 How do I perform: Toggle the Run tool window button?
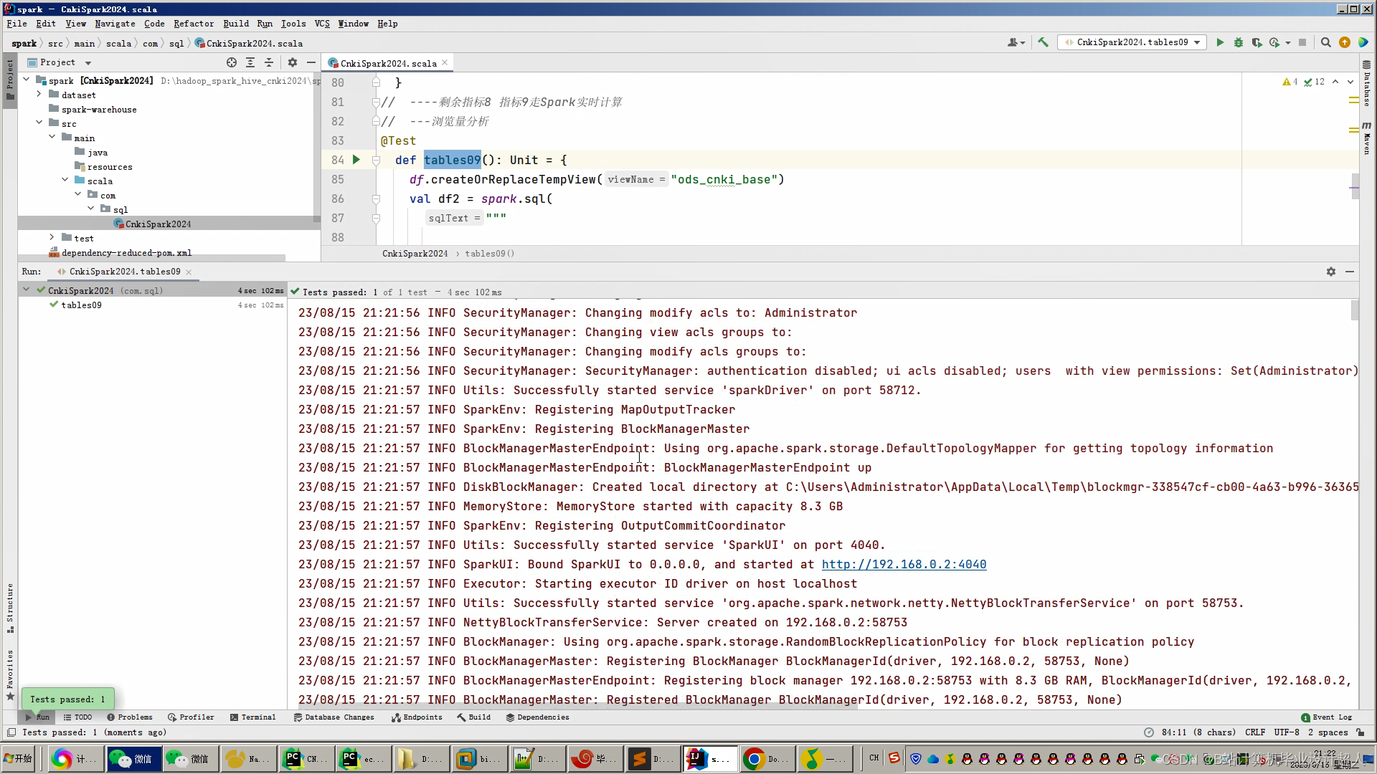coord(37,717)
